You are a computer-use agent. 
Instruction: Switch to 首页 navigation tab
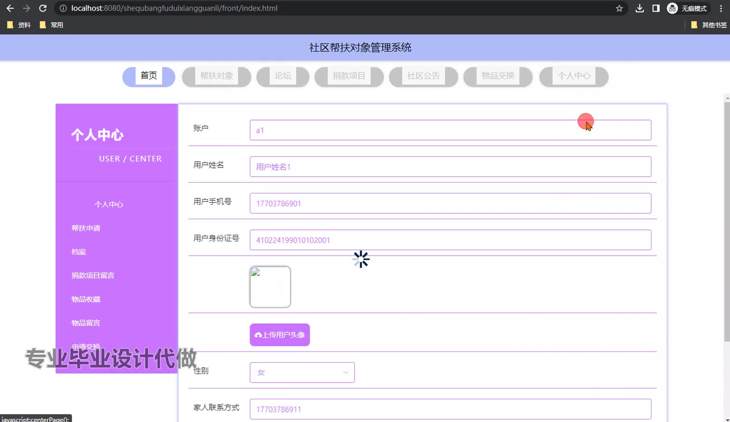coord(149,76)
